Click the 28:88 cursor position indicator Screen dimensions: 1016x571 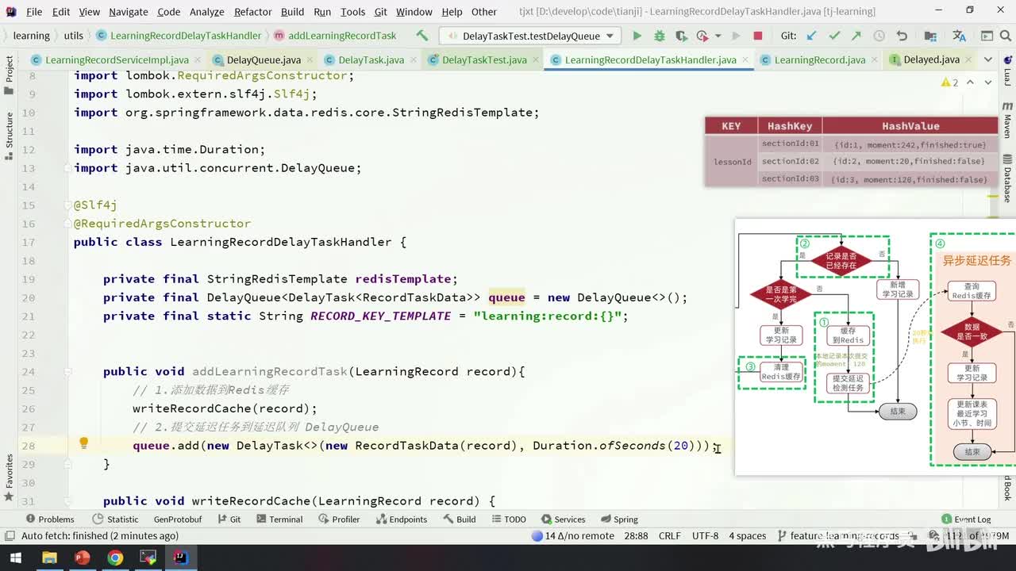coord(636,536)
